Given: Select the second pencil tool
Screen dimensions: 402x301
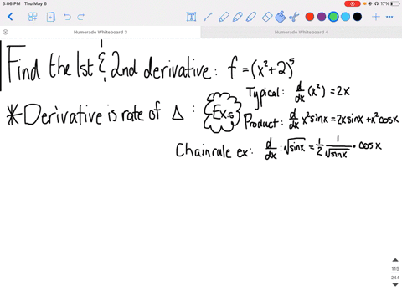Looking at the screenshot, I should click(x=237, y=17).
